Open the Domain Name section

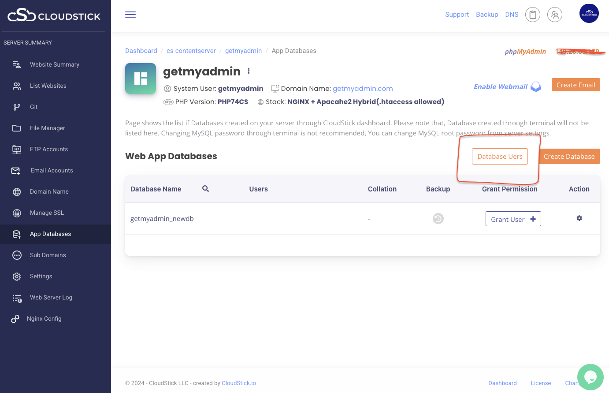pyautogui.click(x=49, y=191)
